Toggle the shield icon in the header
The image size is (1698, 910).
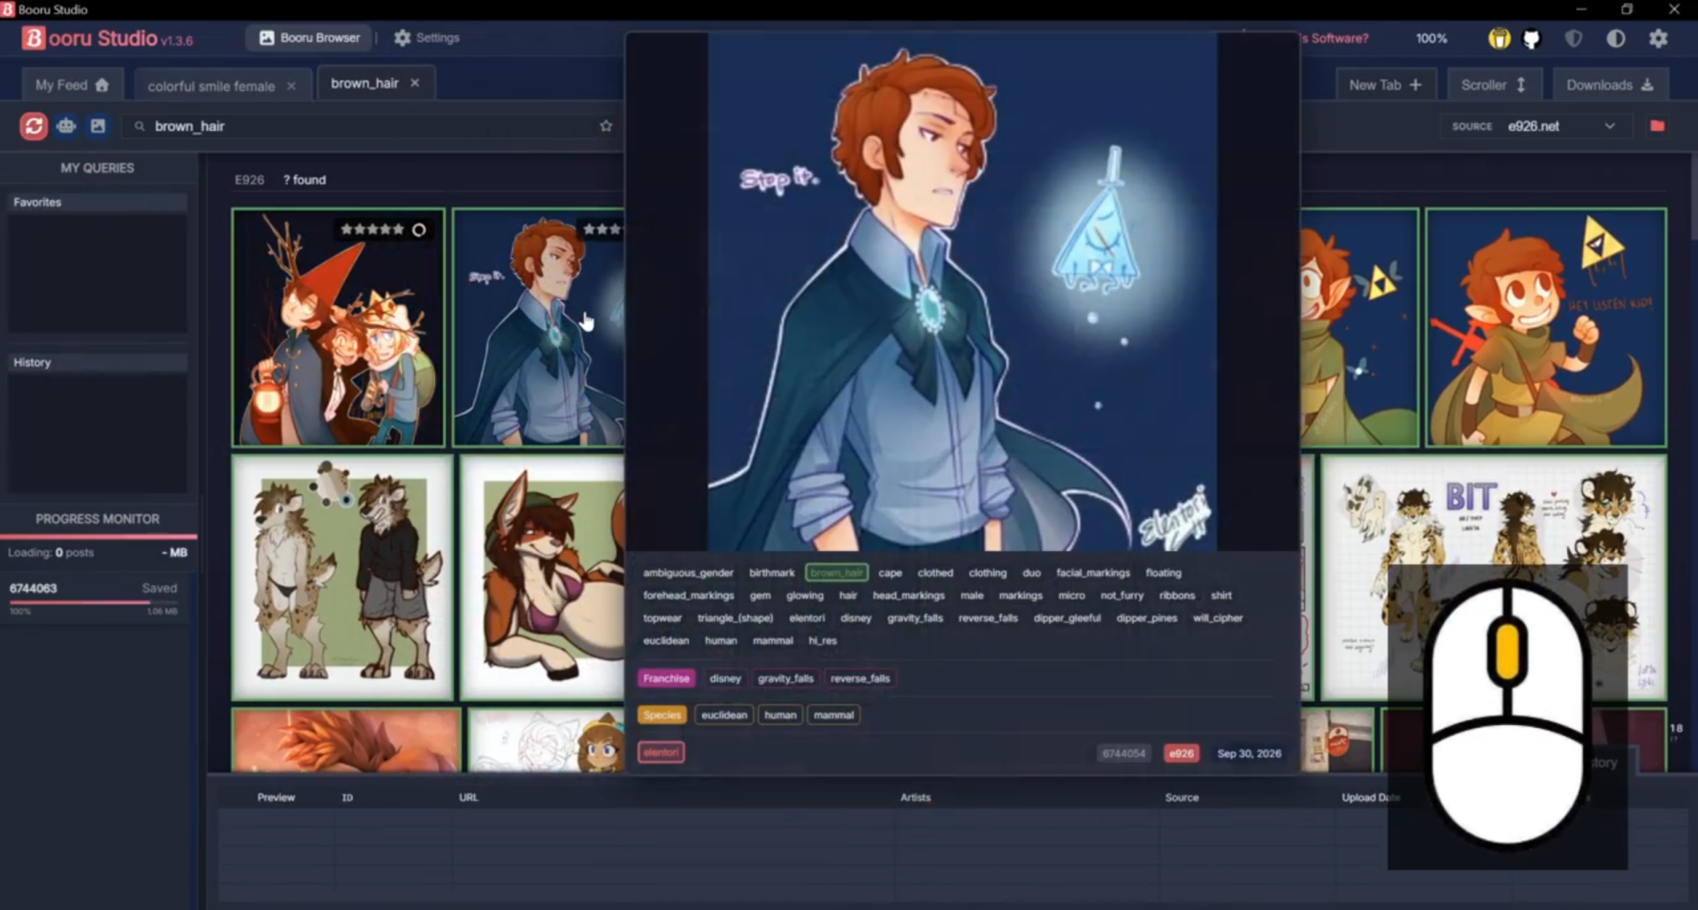[1573, 38]
